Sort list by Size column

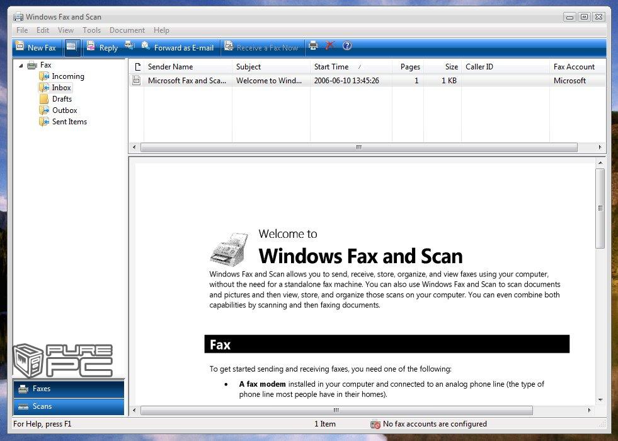[x=443, y=67]
